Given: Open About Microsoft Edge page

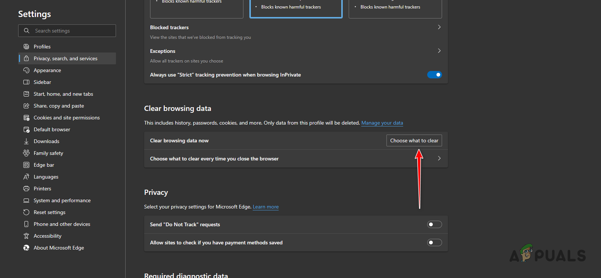Looking at the screenshot, I should 67,248.
